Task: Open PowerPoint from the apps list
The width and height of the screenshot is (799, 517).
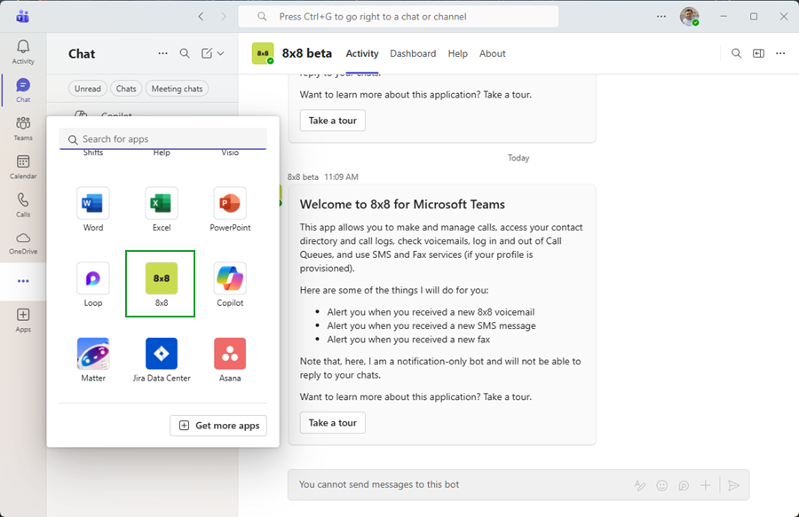Action: pos(230,204)
